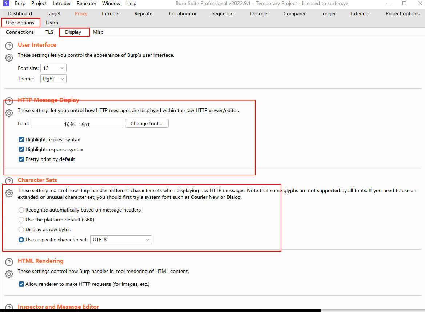Screen dimensions: 425x312
Task: Switch to the Proxy tab
Action: coord(81,13)
